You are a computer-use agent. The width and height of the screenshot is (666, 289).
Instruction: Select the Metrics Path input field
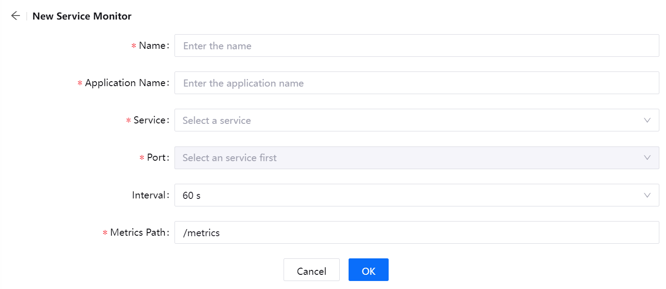point(401,232)
